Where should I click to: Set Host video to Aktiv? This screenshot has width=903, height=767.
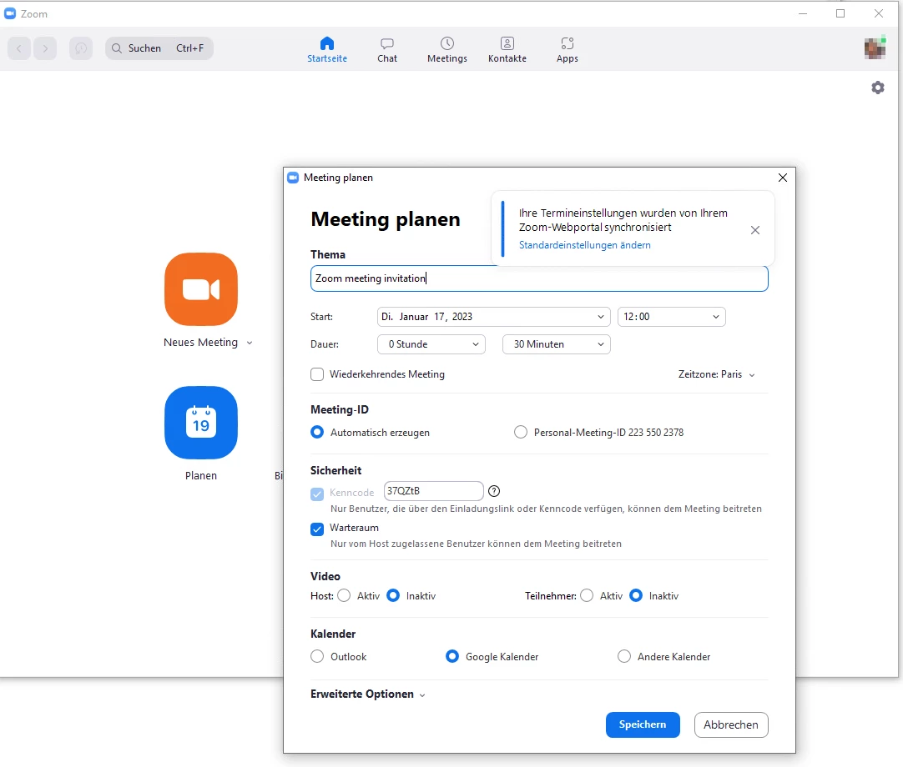[344, 595]
